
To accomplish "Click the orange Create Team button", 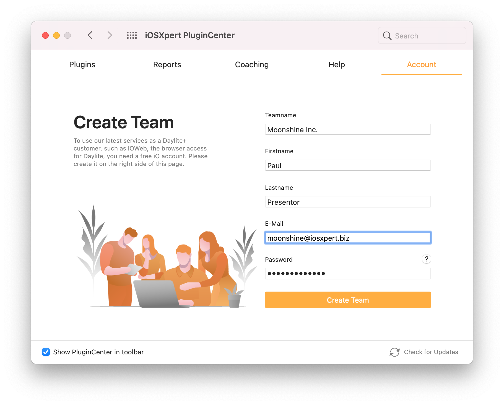I will (x=348, y=300).
